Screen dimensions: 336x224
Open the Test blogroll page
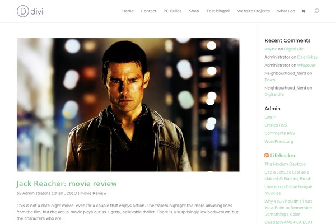(x=218, y=11)
